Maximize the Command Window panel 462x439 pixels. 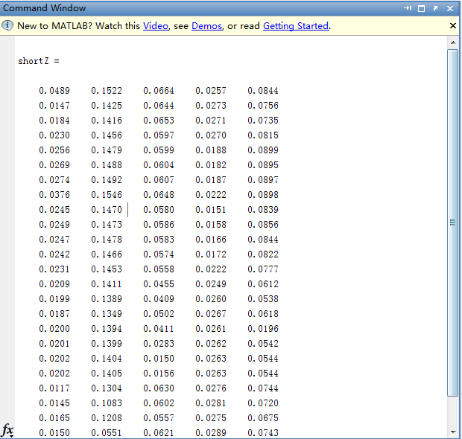coord(421,8)
